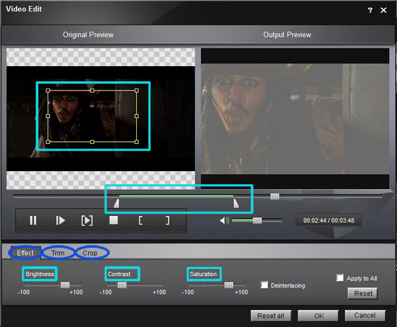The width and height of the screenshot is (397, 327).
Task: Open the Trim tab
Action: click(x=58, y=253)
